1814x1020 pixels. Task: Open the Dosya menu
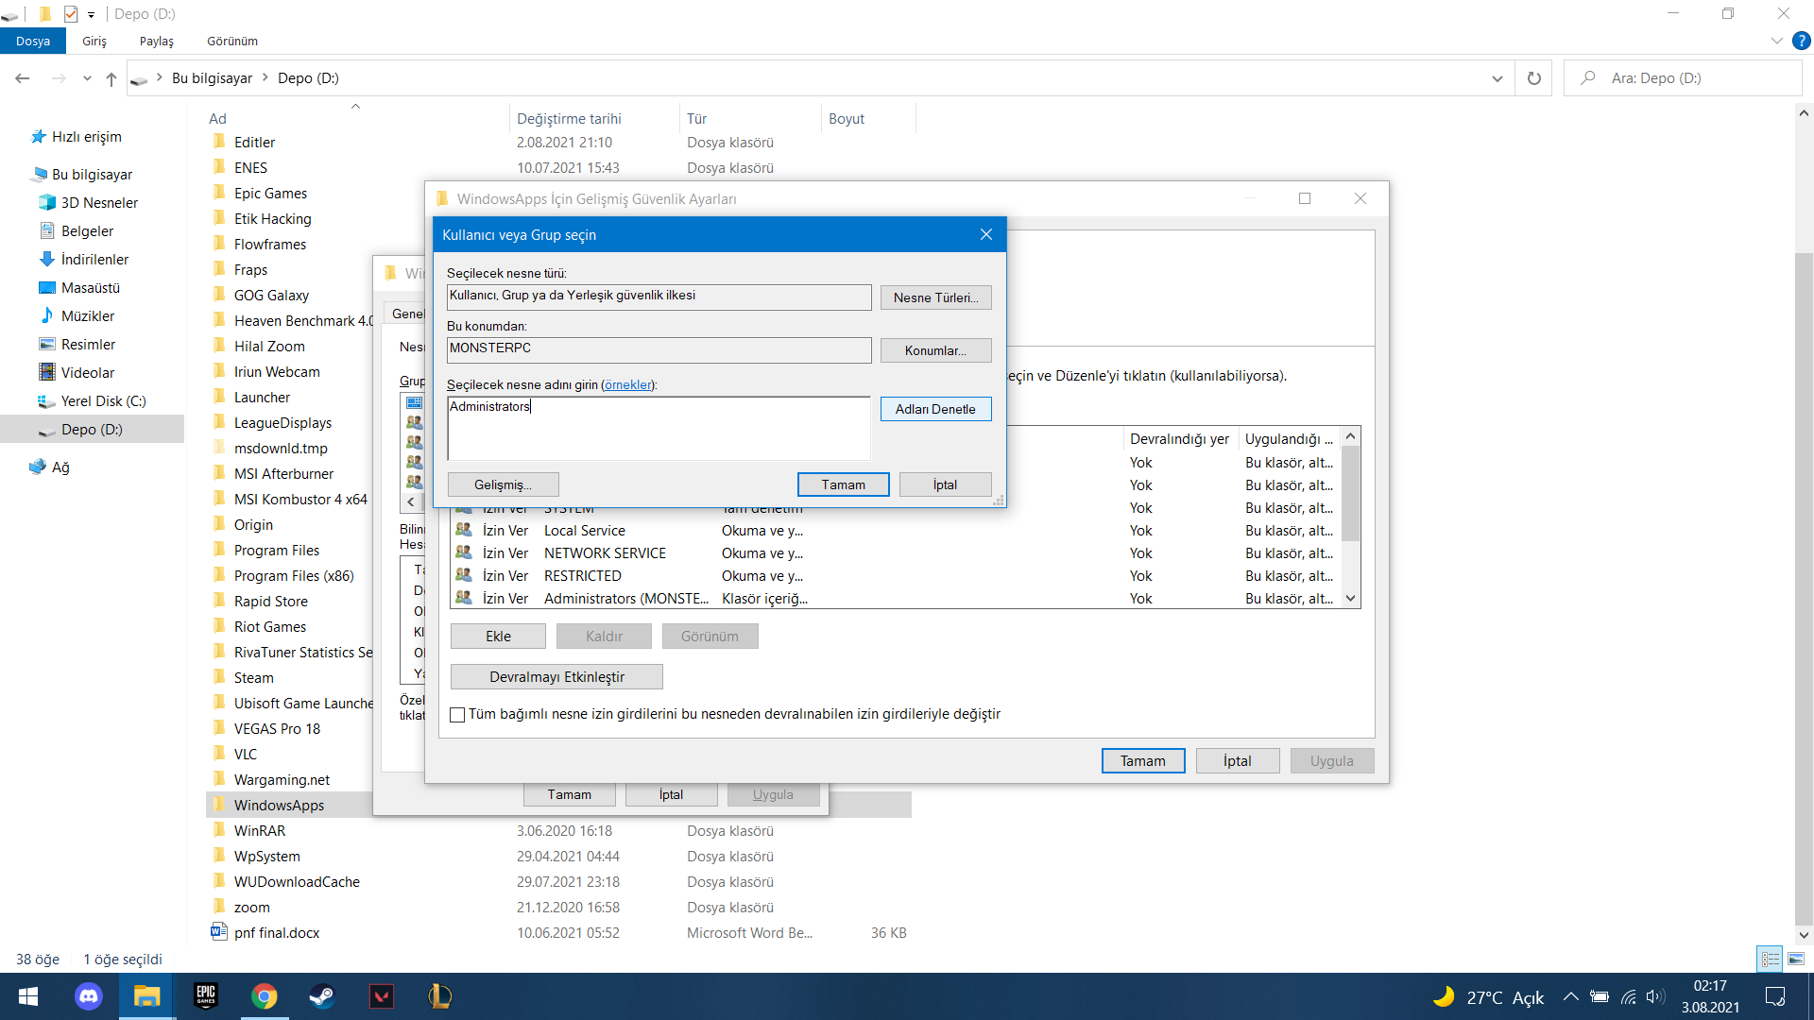pos(33,41)
